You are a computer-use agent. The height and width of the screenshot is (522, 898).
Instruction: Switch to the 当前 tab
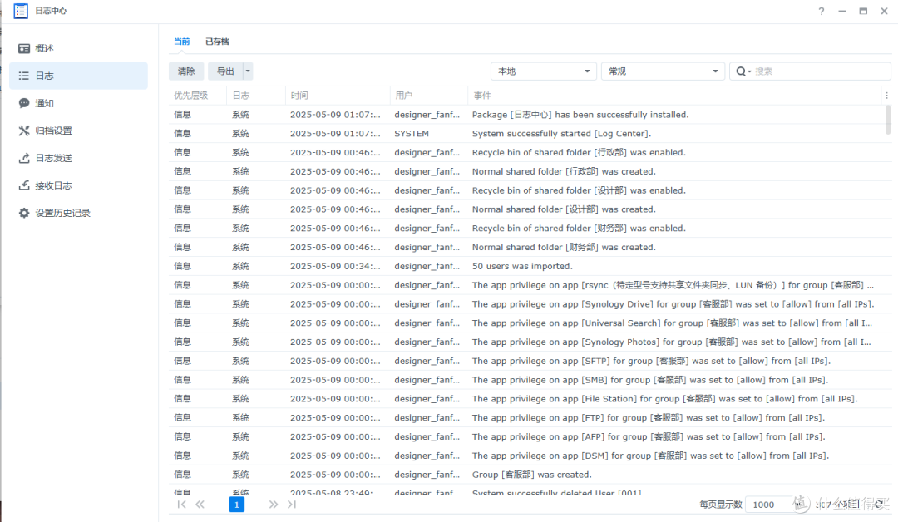click(182, 42)
